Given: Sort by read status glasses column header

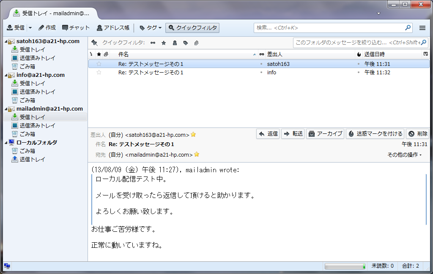Looking at the screenshot, I should click(261, 54).
